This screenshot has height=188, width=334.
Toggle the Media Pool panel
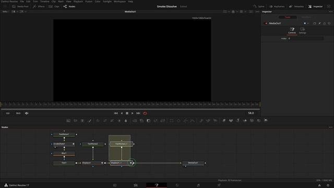[20, 6]
